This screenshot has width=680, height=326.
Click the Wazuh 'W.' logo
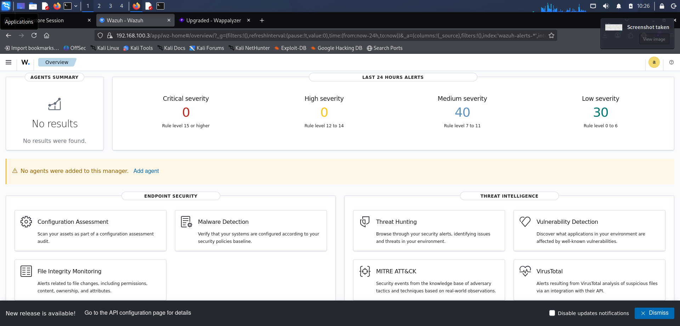(25, 62)
